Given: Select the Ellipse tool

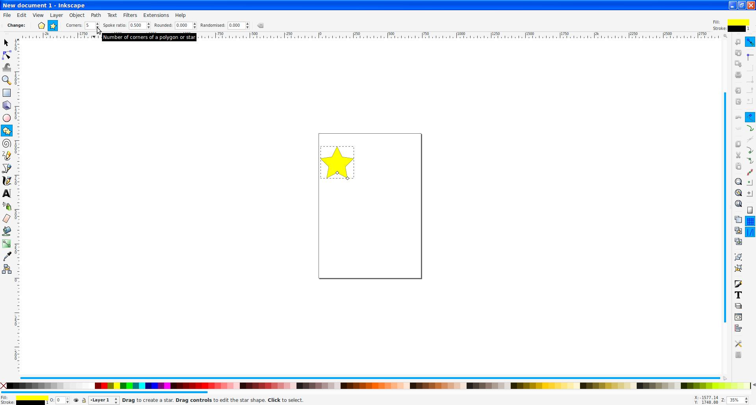Looking at the screenshot, I should 6,118.
